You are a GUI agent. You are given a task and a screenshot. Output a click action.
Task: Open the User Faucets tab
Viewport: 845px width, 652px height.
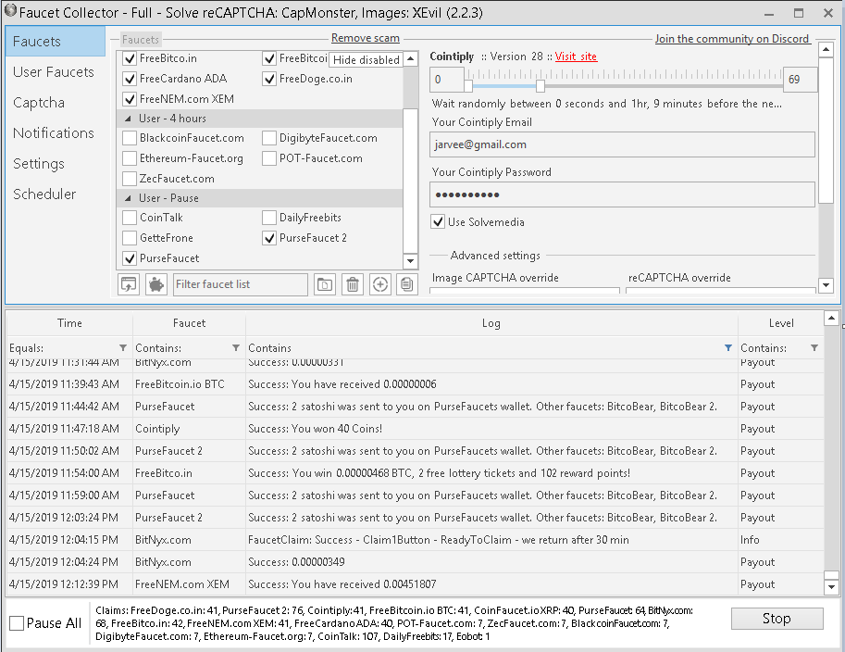pos(56,71)
